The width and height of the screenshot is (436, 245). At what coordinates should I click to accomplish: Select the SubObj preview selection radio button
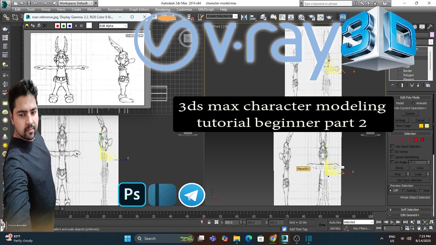point(404,191)
